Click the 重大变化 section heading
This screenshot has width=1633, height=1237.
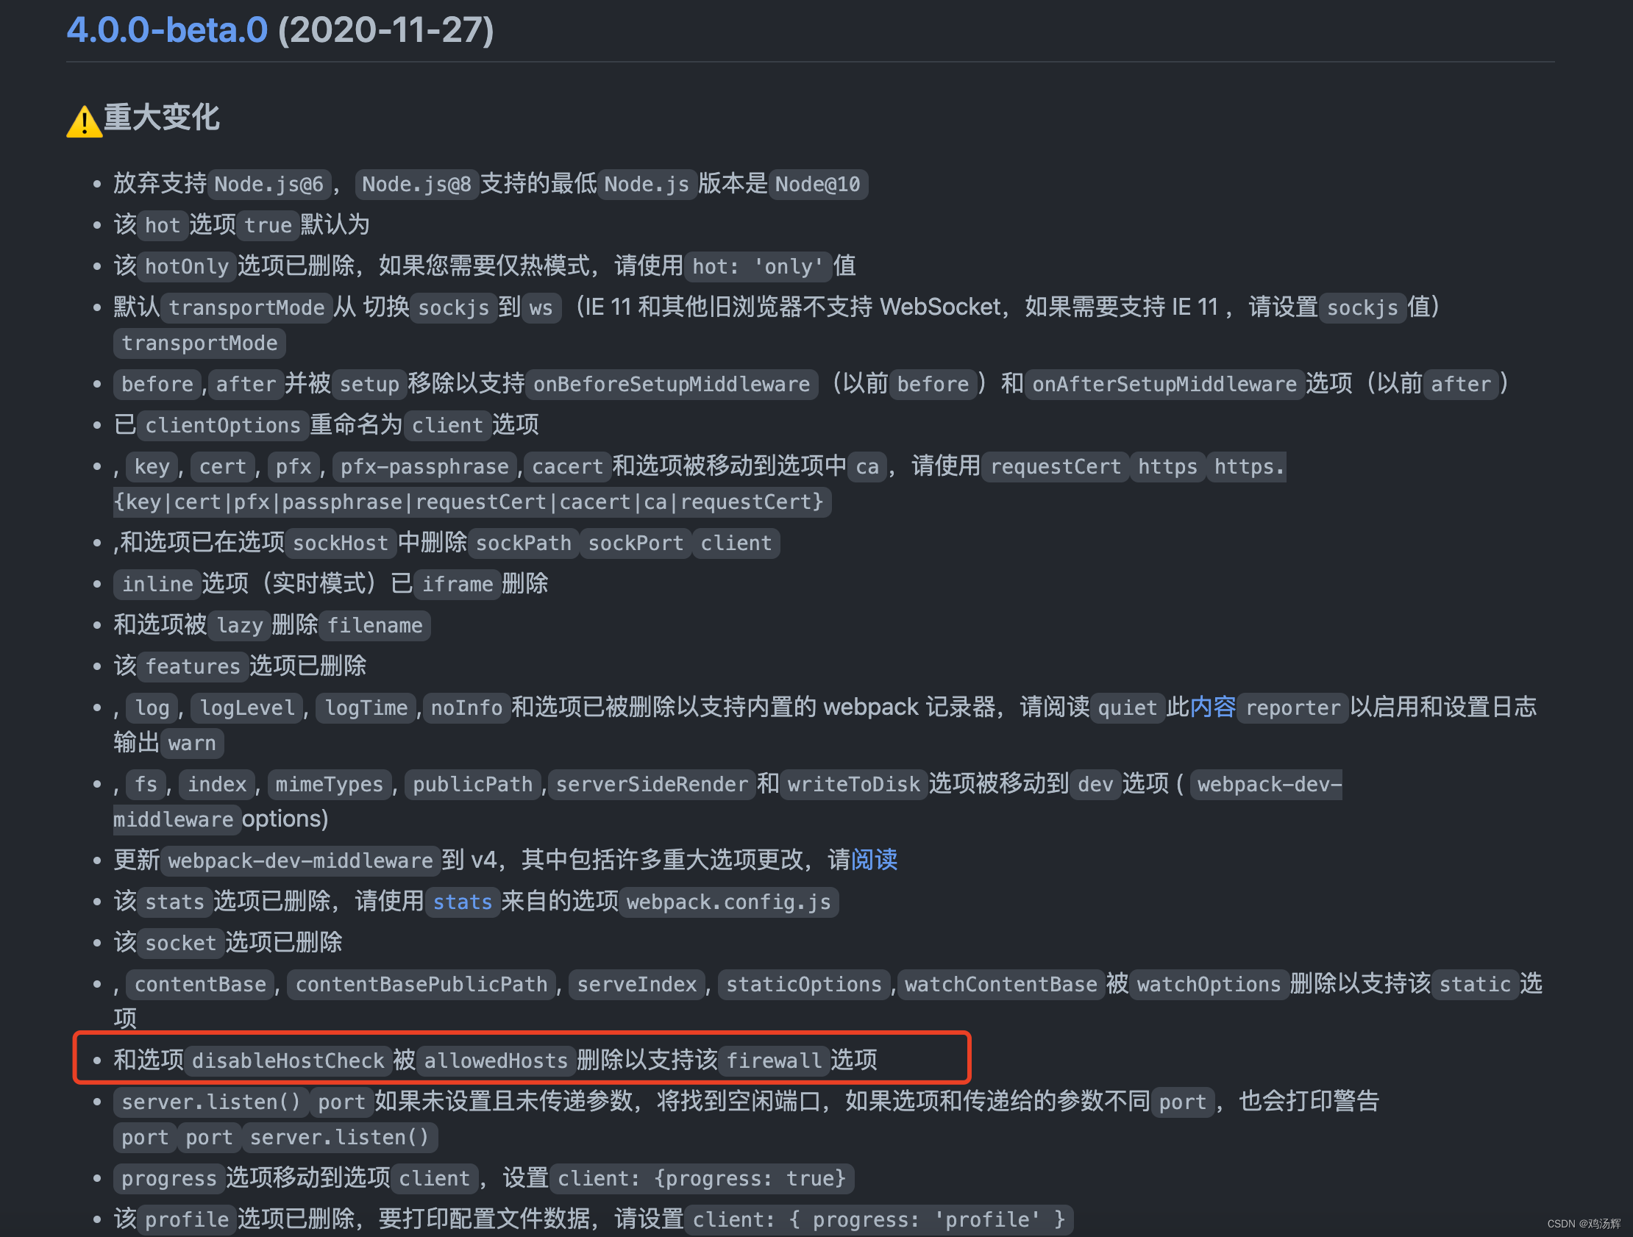(x=161, y=118)
